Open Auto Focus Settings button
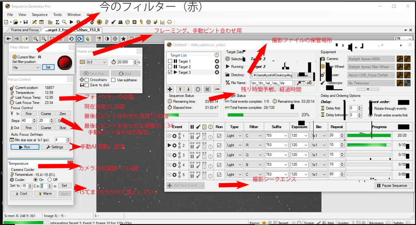Viewport: 416px width, 225px height. tap(55, 147)
